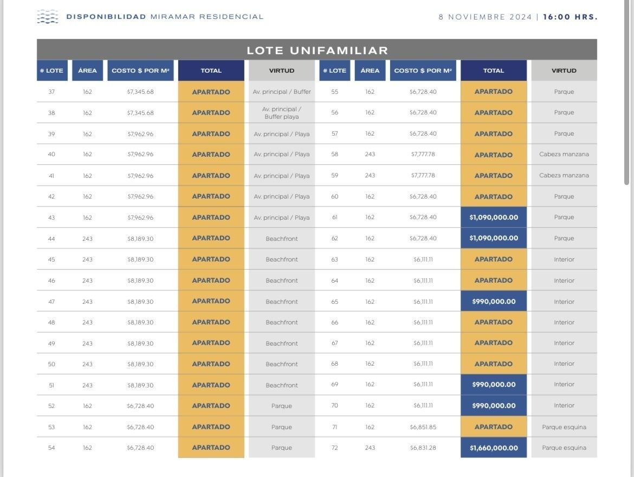The image size is (634, 477).
Task: Select the $1,660,000.00 price for lot 72
Action: coord(493,448)
